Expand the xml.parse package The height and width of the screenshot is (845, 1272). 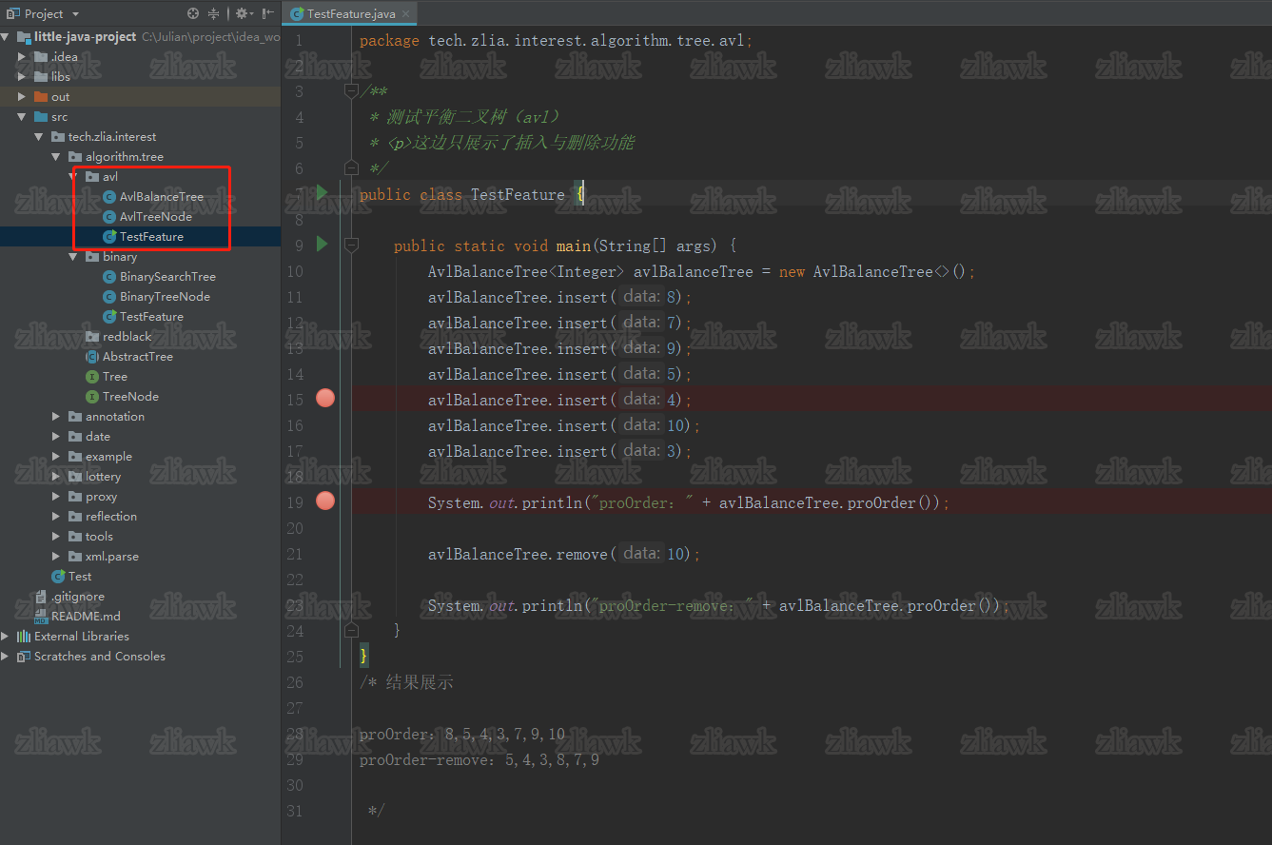pyautogui.click(x=58, y=557)
